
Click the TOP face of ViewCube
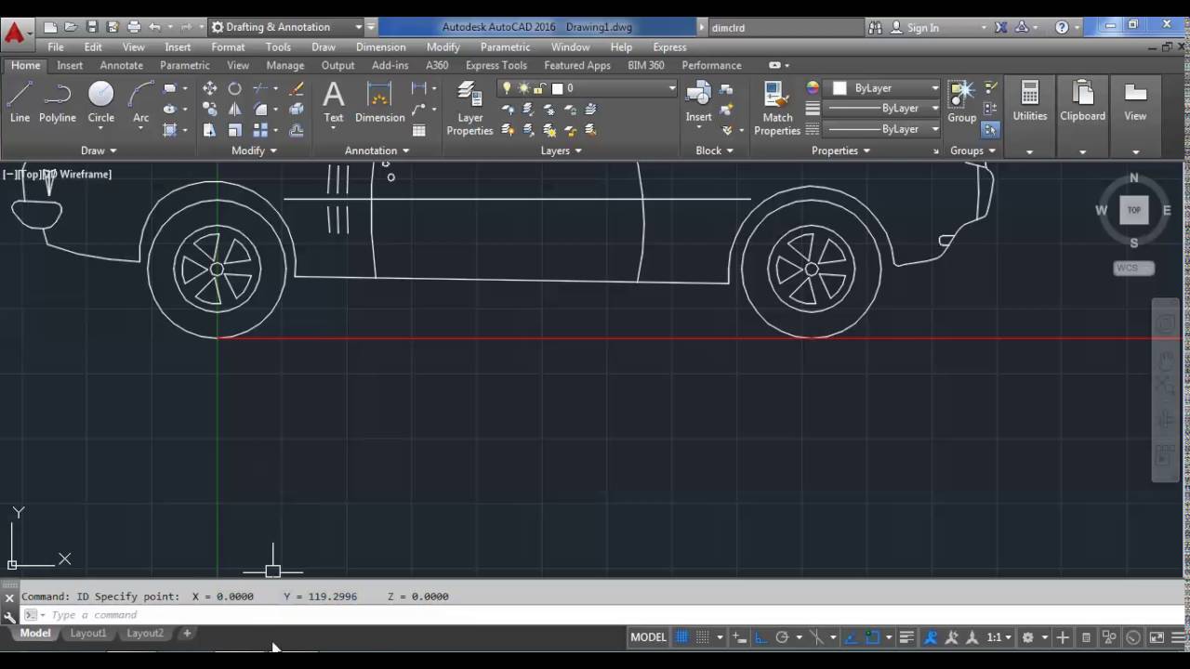[1133, 210]
